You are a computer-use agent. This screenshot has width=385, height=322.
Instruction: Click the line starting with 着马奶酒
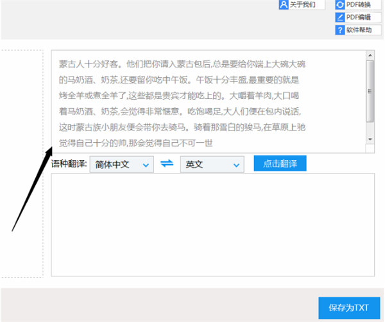tap(180, 111)
